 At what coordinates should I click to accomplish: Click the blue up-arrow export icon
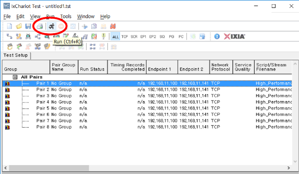coord(202,36)
